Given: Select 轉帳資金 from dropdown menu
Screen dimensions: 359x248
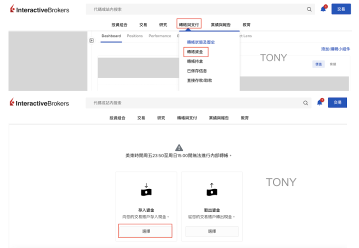Looking at the screenshot, I should (x=195, y=52).
